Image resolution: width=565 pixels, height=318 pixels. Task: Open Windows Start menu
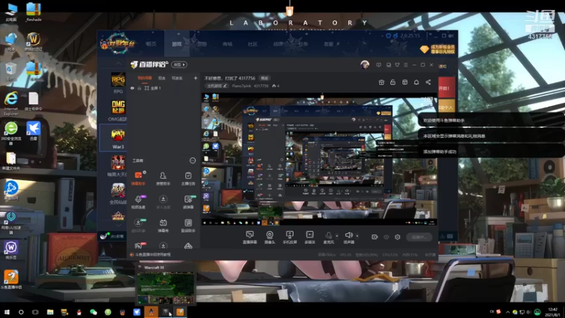7,312
